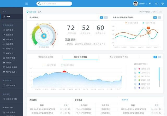Click the flame icon beside 危险源
This screenshot has height=116, width=167.
4,63
